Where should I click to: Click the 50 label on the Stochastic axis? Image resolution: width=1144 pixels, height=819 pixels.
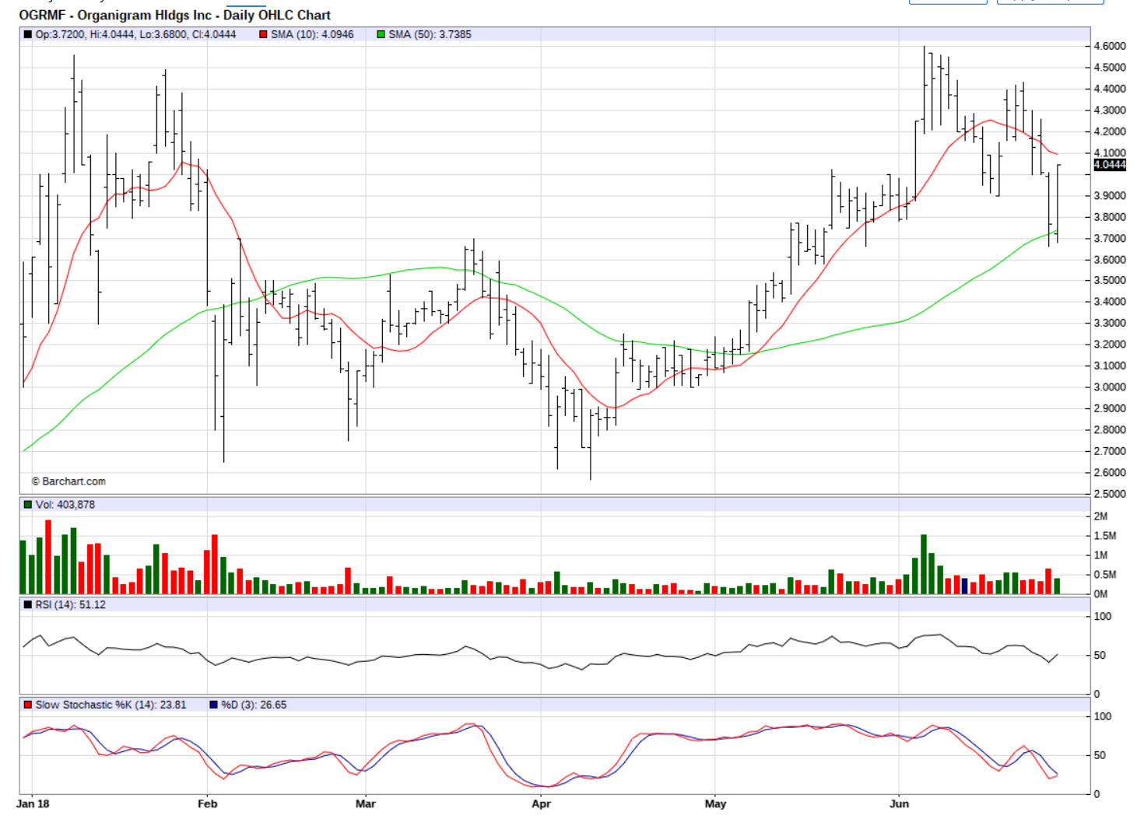pos(1100,755)
